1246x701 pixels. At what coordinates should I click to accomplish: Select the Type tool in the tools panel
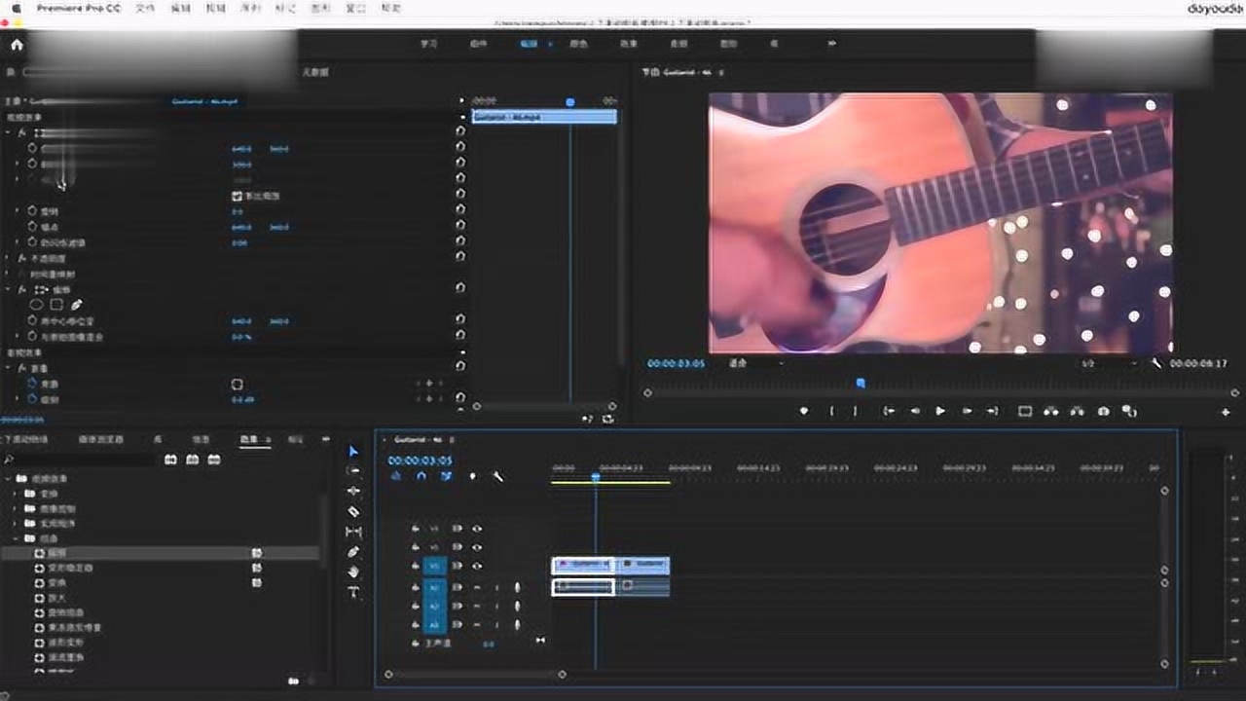[353, 592]
